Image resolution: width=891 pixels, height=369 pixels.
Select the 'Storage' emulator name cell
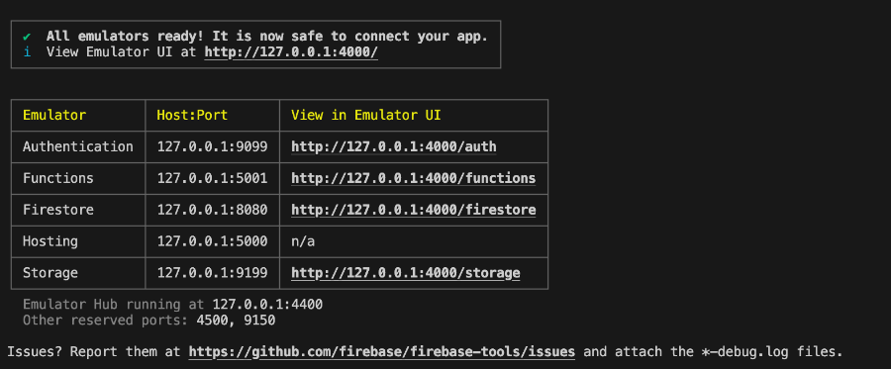[x=50, y=273]
